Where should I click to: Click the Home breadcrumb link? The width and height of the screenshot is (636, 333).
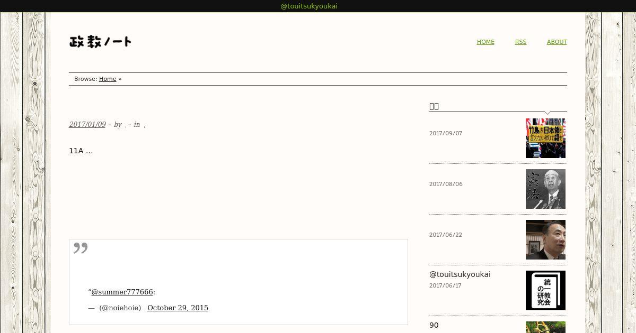(x=108, y=79)
